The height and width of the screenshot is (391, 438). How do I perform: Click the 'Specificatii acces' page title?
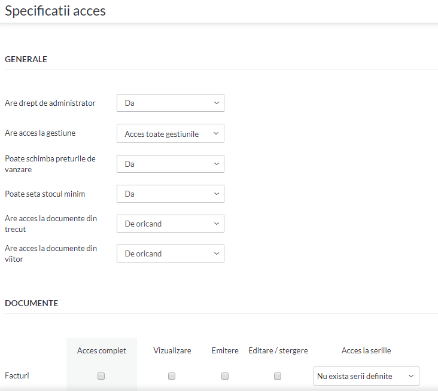(55, 11)
